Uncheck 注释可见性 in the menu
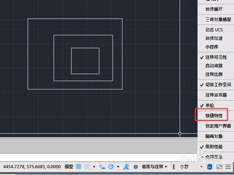This screenshot has height=175, width=234. click(216, 57)
